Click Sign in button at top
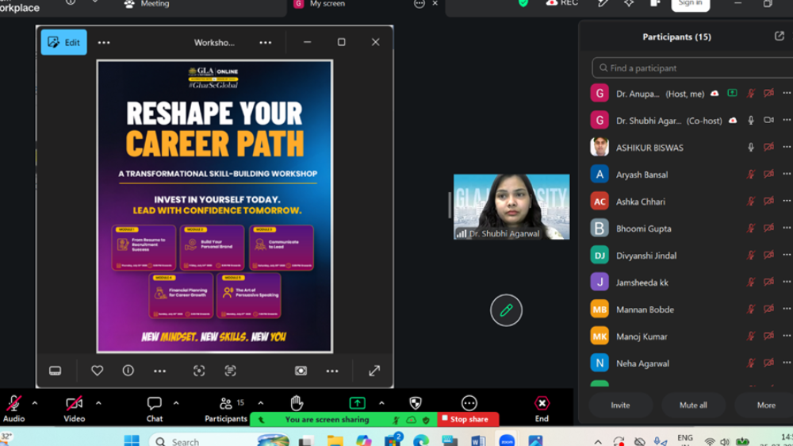The width and height of the screenshot is (793, 446). click(x=691, y=4)
